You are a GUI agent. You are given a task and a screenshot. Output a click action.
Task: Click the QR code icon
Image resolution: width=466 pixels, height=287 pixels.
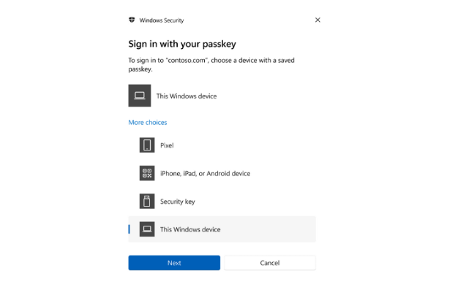pos(147,173)
